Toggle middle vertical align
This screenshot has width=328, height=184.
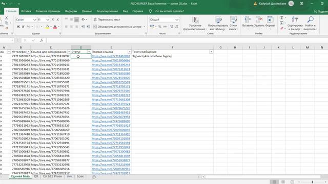71,19
